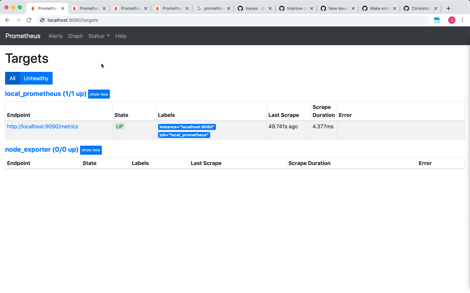Click the 4.377ms scrape duration value
The width and height of the screenshot is (470, 293).
coord(323,127)
